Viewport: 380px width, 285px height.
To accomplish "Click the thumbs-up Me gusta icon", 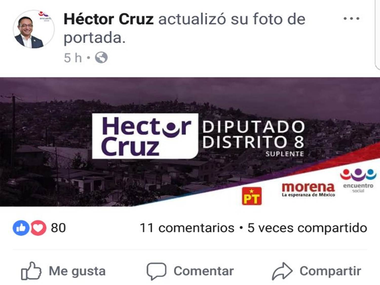I will [x=31, y=271].
